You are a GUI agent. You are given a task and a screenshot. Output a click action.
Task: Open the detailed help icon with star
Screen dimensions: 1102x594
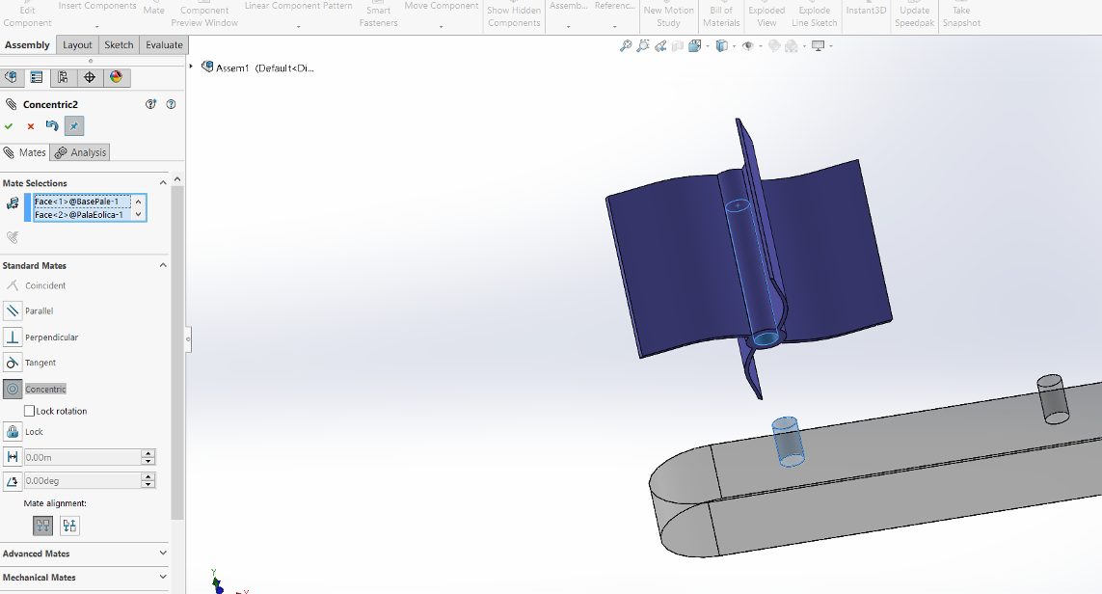(x=150, y=104)
